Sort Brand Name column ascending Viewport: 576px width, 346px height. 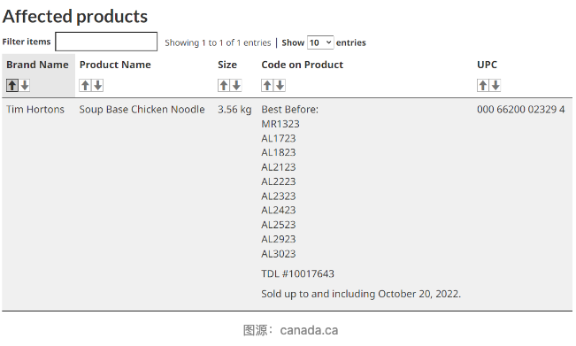[12, 85]
